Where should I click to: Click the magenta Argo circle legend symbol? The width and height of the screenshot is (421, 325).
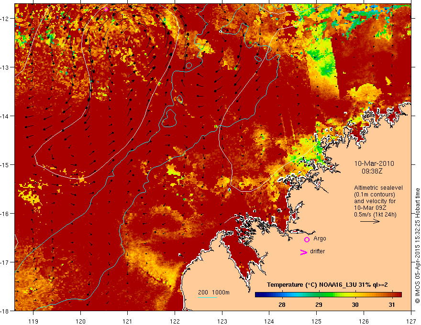(x=307, y=239)
